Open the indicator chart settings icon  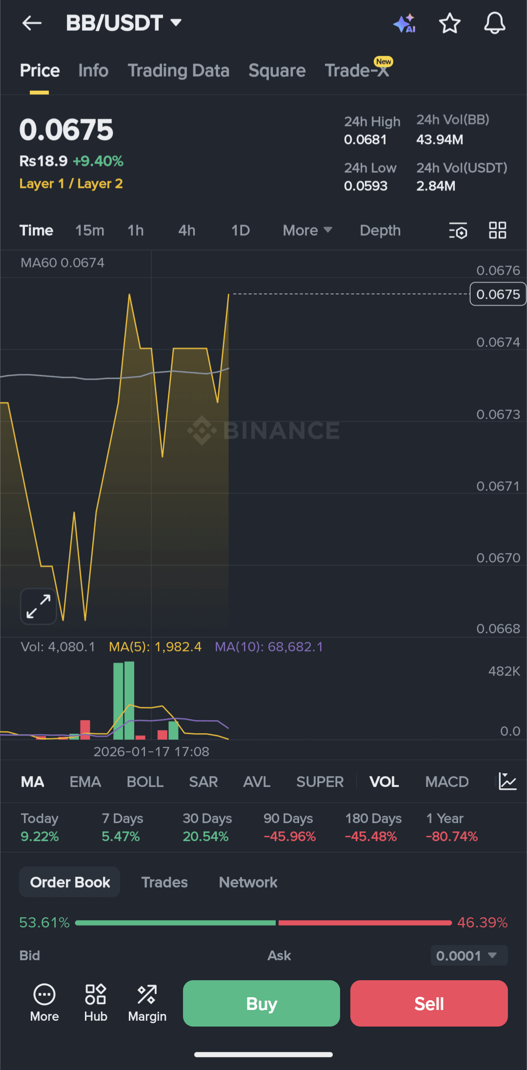pyautogui.click(x=507, y=782)
